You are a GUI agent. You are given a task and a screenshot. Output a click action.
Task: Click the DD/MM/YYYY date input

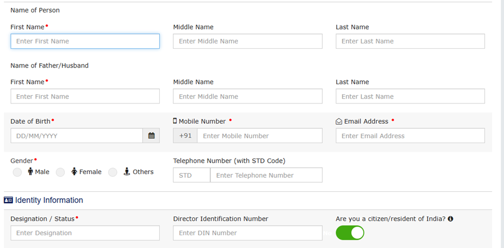tap(76, 136)
